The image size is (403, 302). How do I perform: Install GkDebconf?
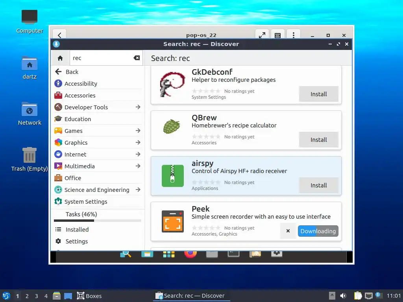click(319, 94)
